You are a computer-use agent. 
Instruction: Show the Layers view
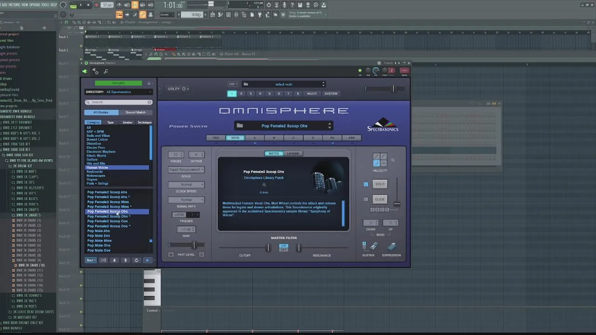point(293,154)
